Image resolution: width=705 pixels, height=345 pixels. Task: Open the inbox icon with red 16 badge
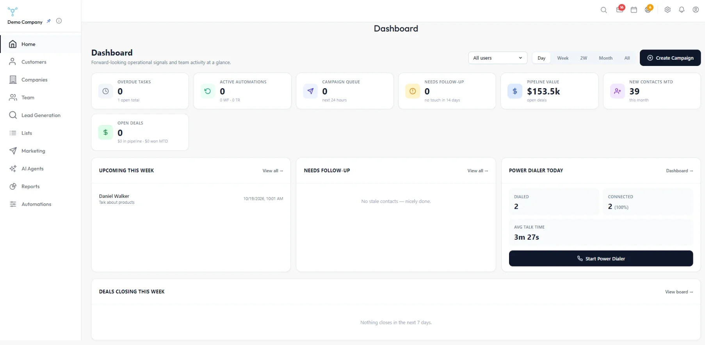[x=620, y=9]
